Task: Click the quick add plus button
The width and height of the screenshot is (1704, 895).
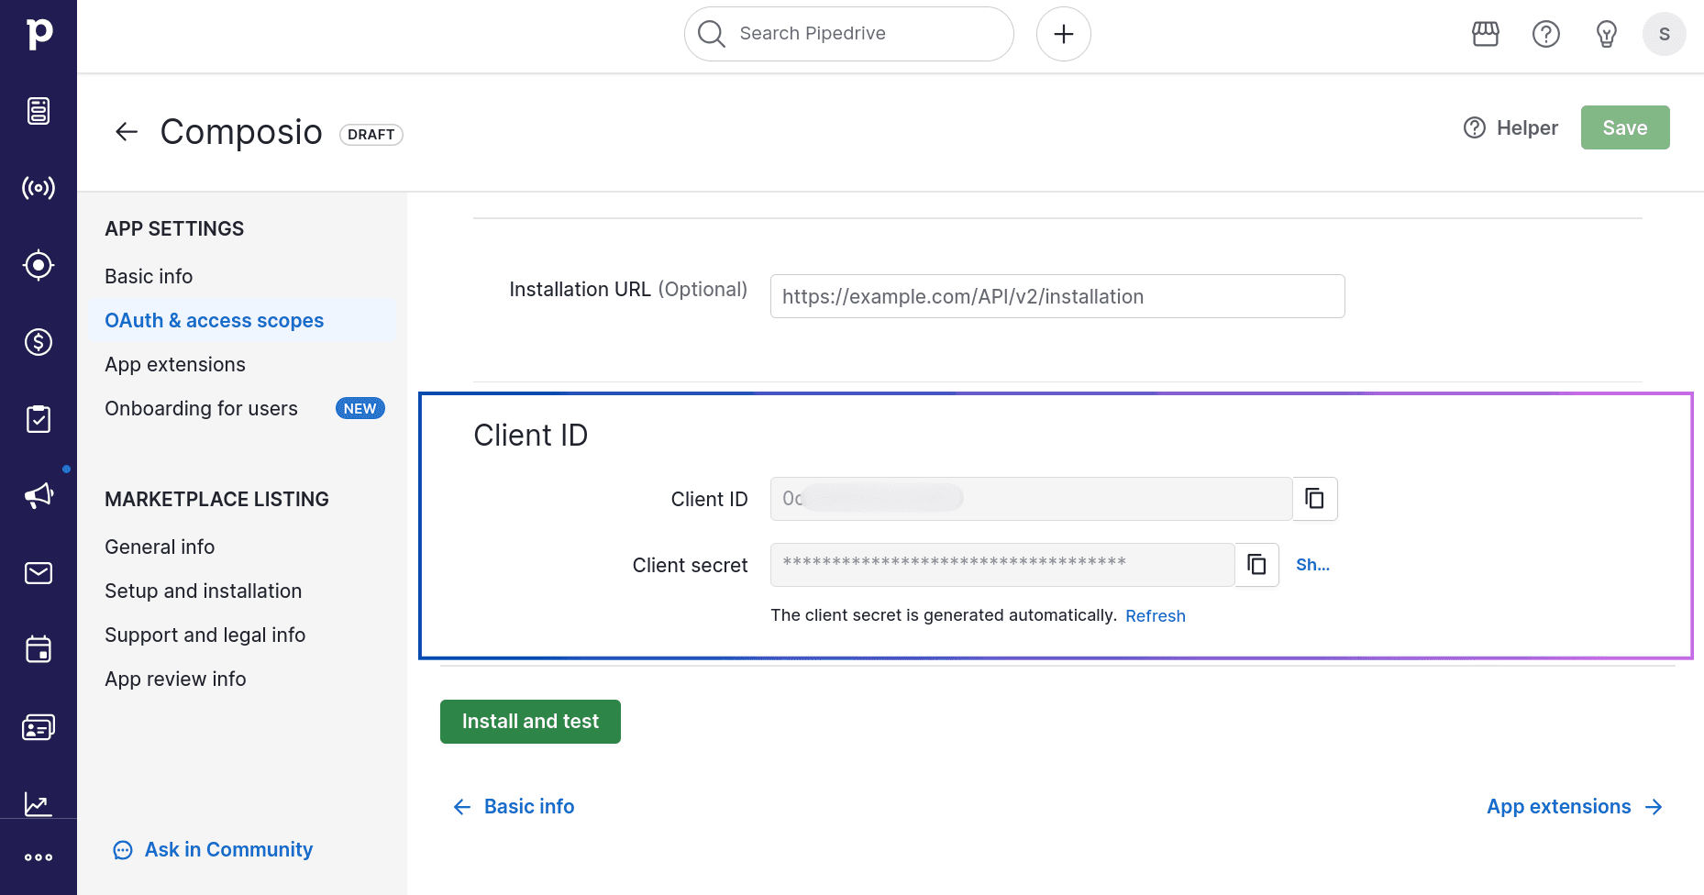Action: pos(1064,34)
